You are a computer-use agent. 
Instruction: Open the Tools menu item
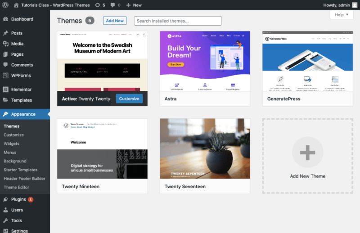25,220
